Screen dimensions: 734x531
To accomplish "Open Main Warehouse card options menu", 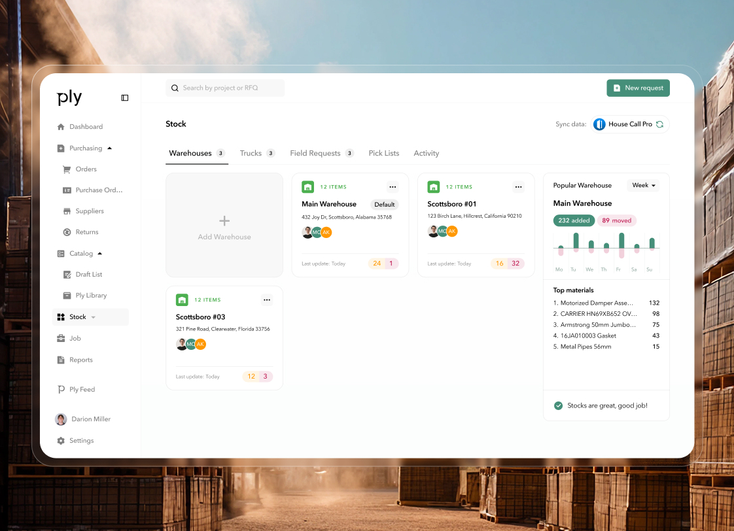I will (393, 187).
